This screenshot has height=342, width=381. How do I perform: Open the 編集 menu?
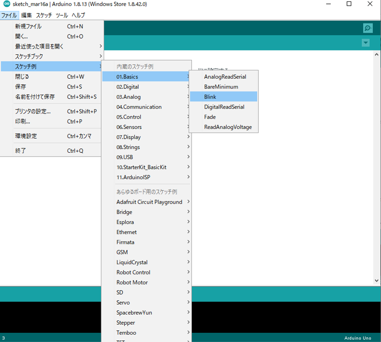(26, 15)
